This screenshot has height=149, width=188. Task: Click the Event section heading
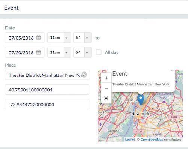(x=11, y=8)
